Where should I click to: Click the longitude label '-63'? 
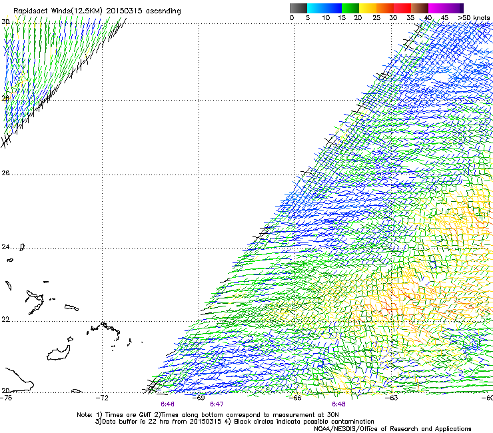point(392,398)
